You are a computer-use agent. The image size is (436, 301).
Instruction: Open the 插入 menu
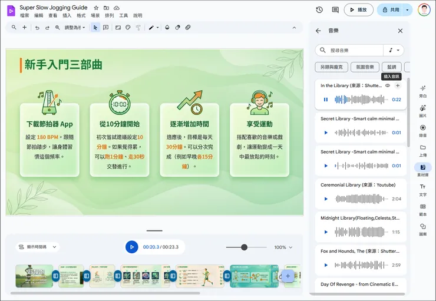tap(67, 15)
